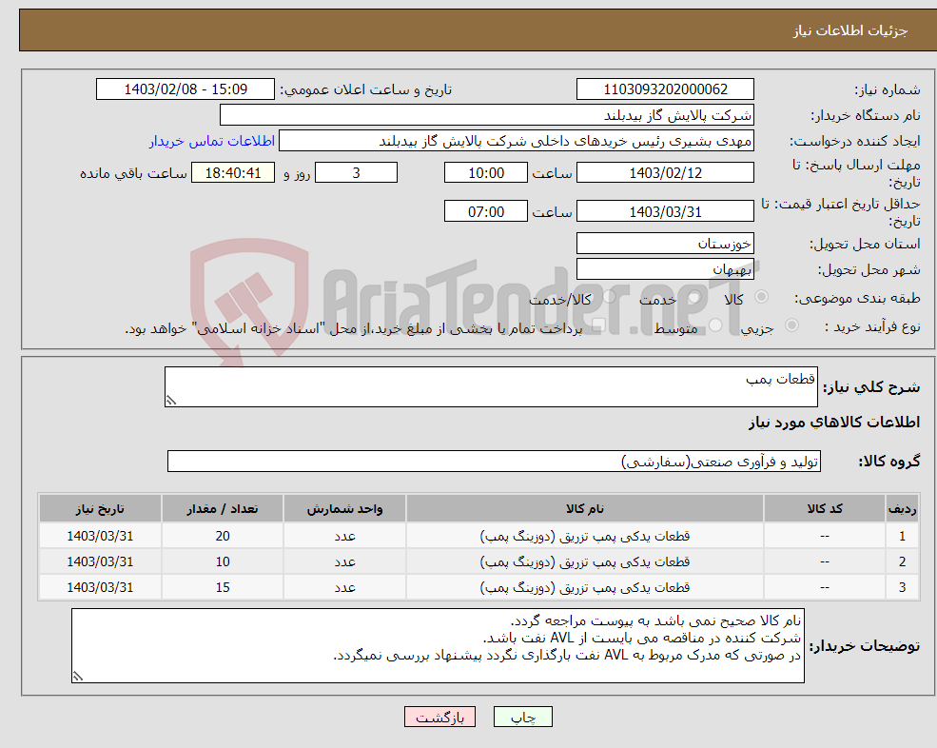
Task: Click the delivery city field بهبهان
Action: coord(665,269)
